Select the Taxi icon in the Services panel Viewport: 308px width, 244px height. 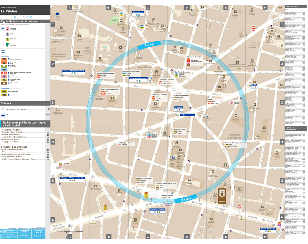click(3, 115)
